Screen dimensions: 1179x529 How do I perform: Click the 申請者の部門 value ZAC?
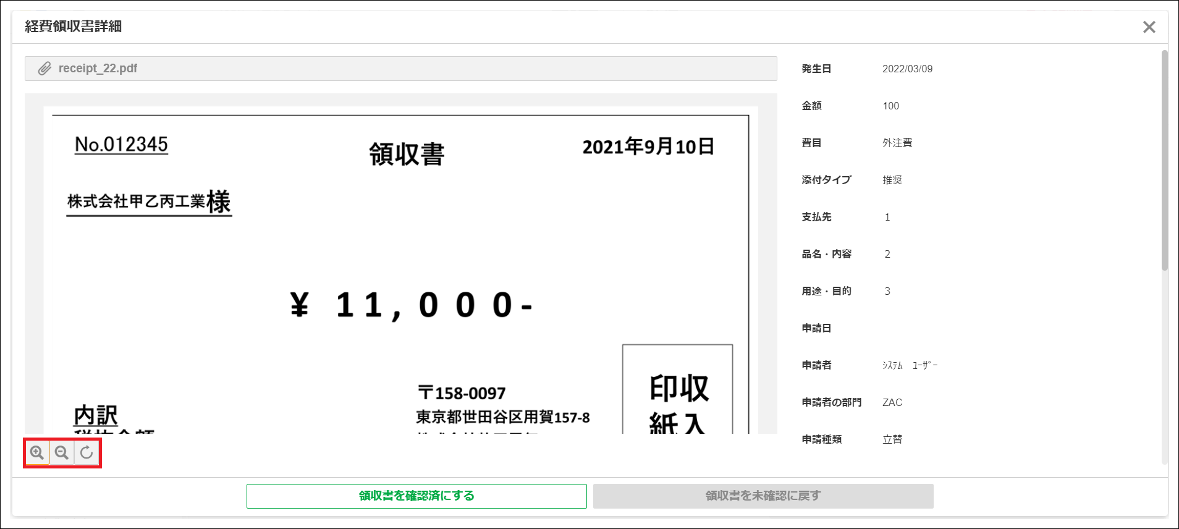click(x=892, y=402)
